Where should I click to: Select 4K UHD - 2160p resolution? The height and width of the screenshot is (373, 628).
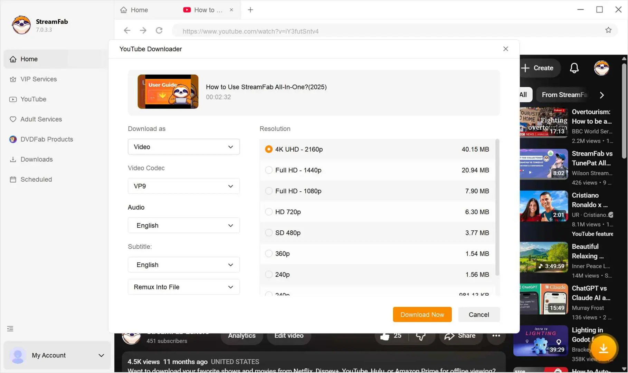(x=377, y=149)
